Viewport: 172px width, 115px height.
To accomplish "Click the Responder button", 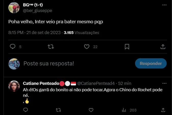I will pos(151,63).
